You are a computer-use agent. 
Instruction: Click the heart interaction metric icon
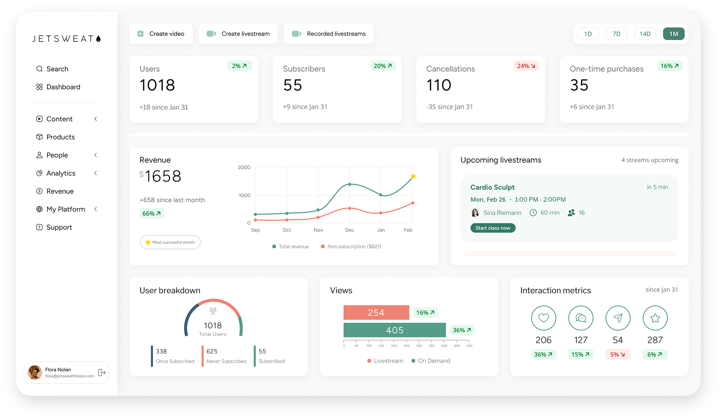[543, 318]
